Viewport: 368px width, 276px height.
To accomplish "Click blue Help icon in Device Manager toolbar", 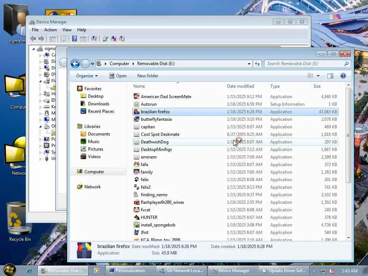I will click(74, 38).
